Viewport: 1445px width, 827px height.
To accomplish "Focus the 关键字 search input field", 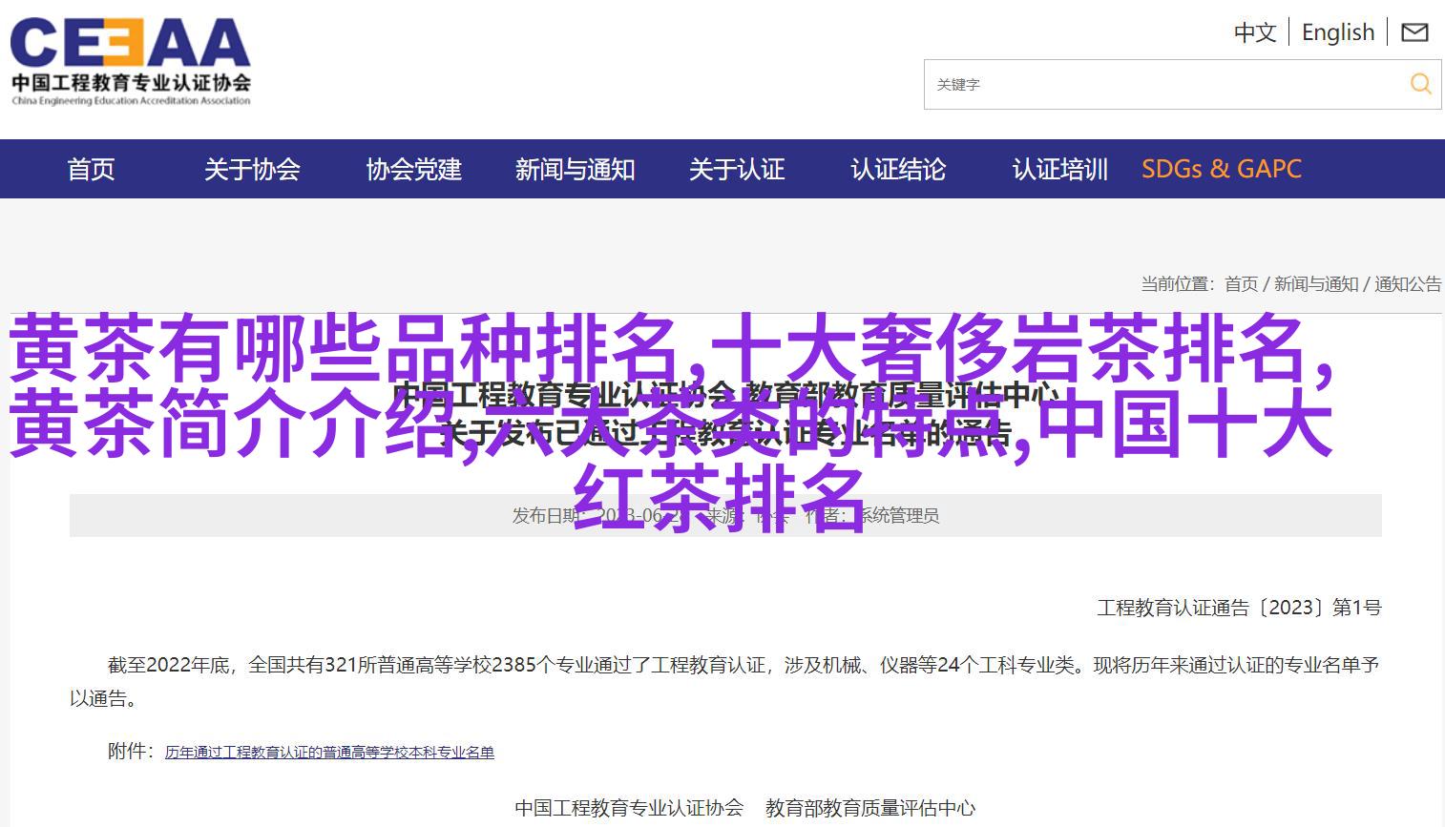I will [1164, 85].
